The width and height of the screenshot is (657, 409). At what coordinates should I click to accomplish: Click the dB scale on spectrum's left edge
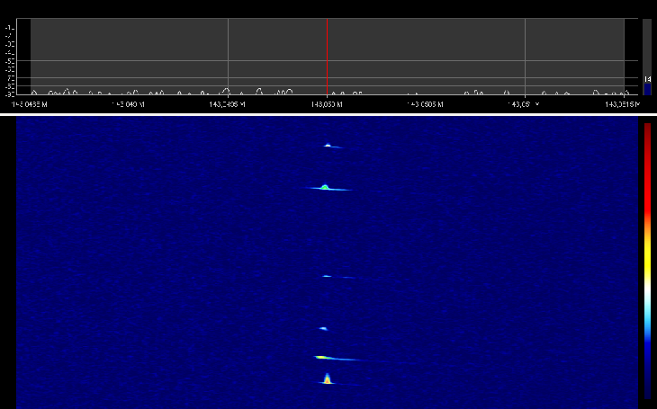coord(10,56)
